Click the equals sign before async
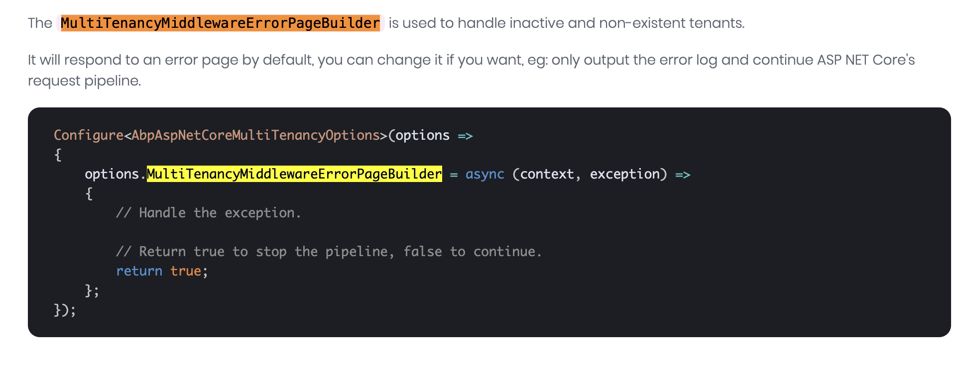The height and width of the screenshot is (367, 970). [x=454, y=175]
